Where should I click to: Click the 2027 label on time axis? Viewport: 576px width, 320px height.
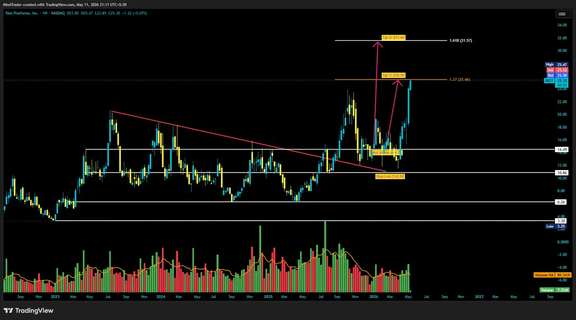(479, 297)
